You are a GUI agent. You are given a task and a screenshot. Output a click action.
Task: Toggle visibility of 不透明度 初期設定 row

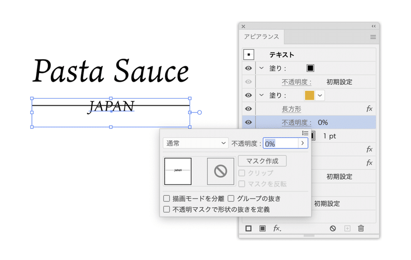click(248, 82)
